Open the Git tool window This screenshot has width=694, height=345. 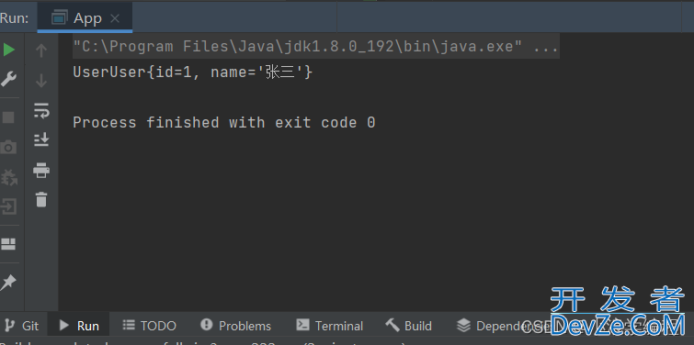tap(23, 326)
